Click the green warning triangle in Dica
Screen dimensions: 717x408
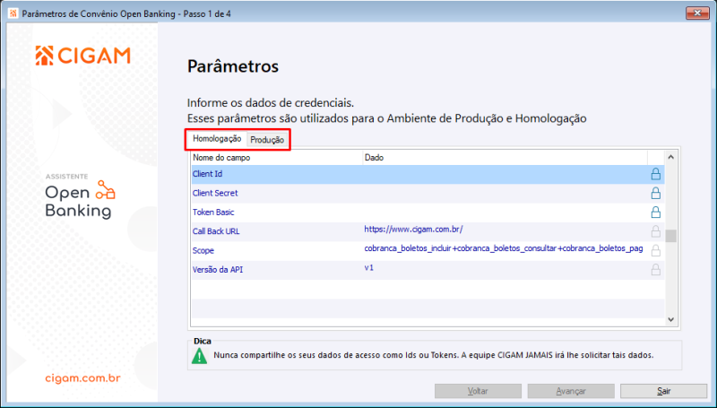199,356
